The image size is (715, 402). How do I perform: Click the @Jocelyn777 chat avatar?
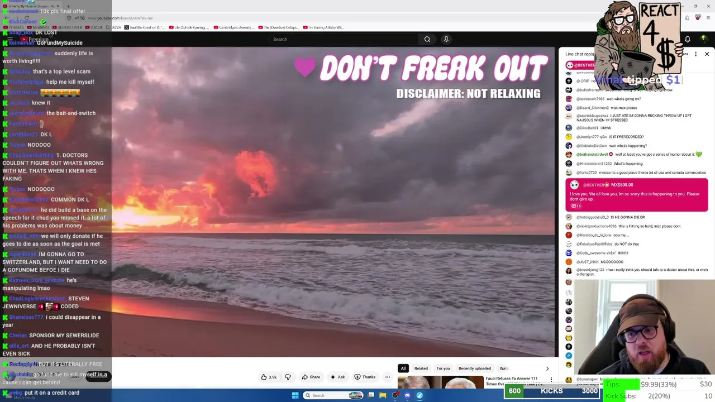[x=569, y=137]
